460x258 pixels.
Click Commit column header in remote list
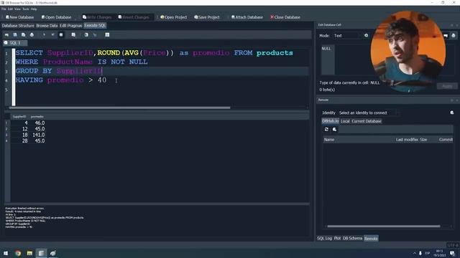pyautogui.click(x=446, y=140)
